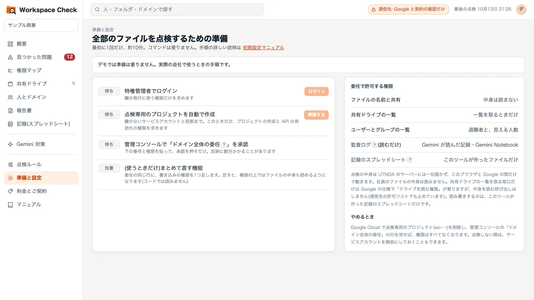Click the 全部のファイルを点検するための準備 page title
The image size is (534, 300).
pos(160,39)
